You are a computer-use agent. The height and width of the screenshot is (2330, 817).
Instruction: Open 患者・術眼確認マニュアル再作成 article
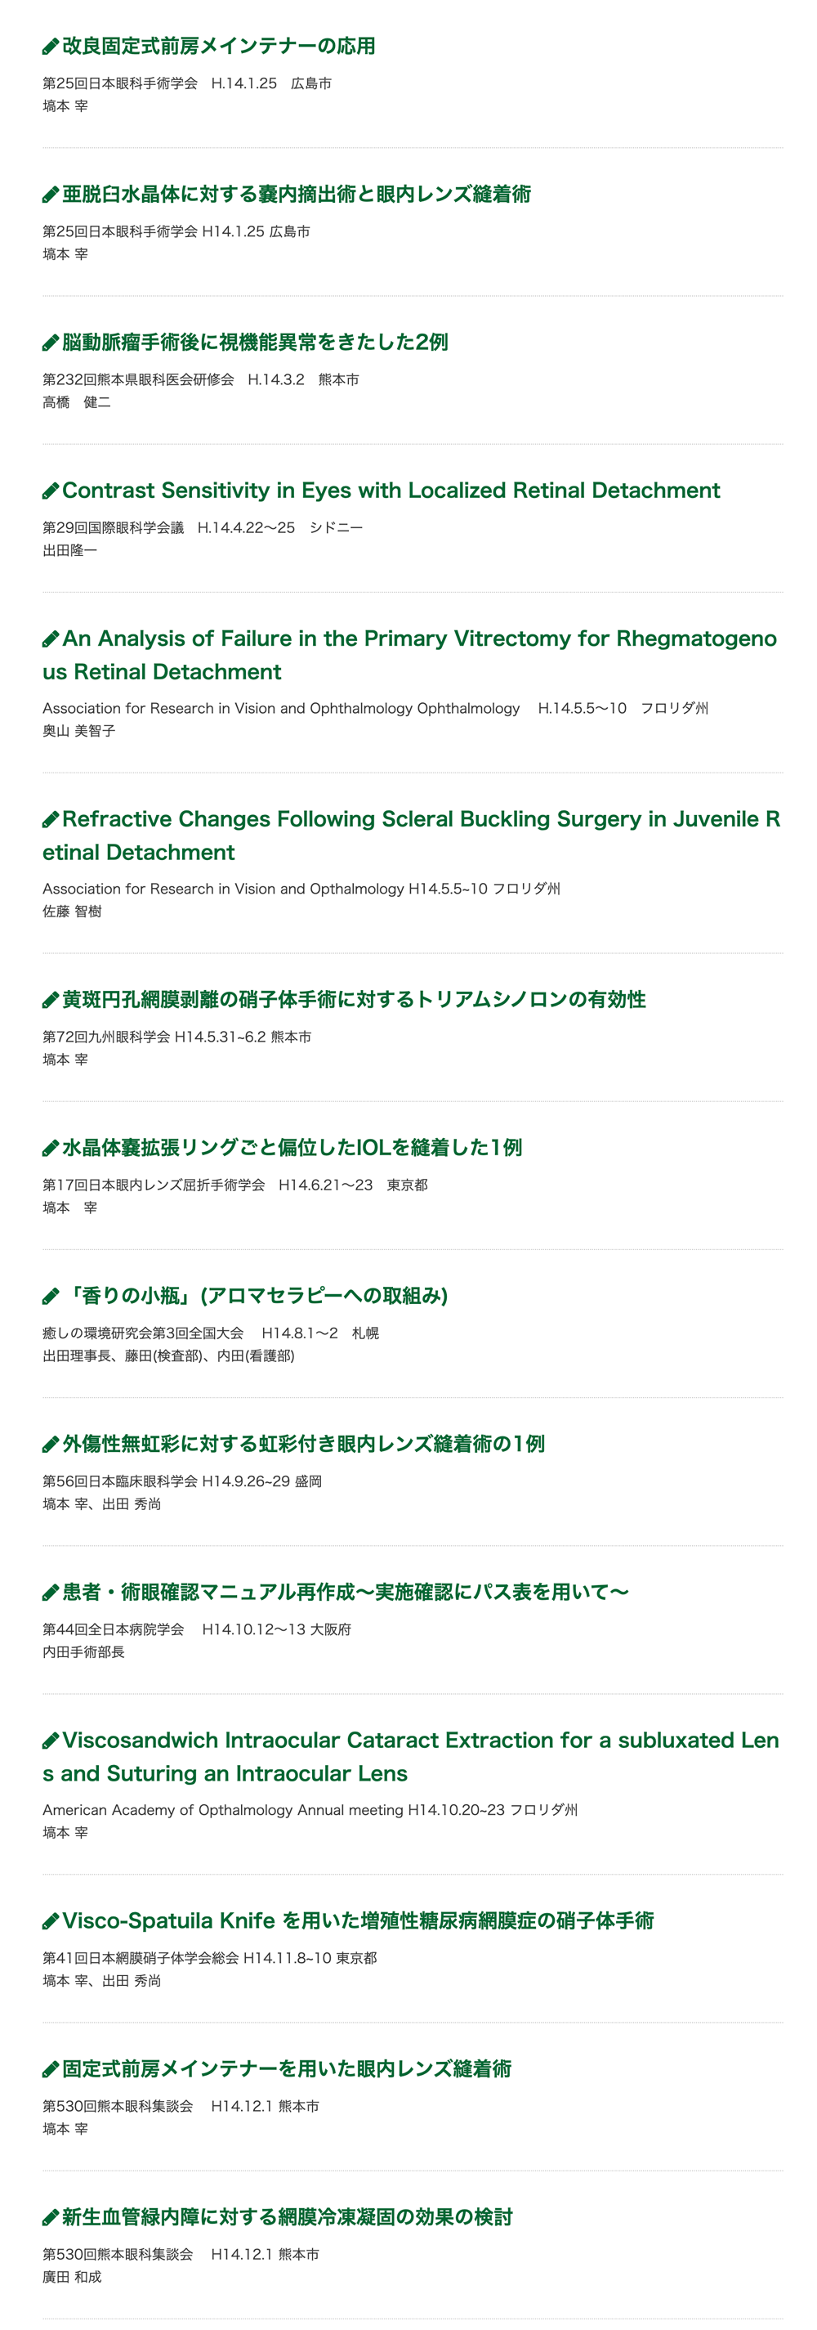(x=346, y=1592)
